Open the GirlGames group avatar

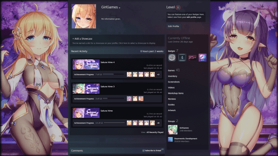point(173,130)
